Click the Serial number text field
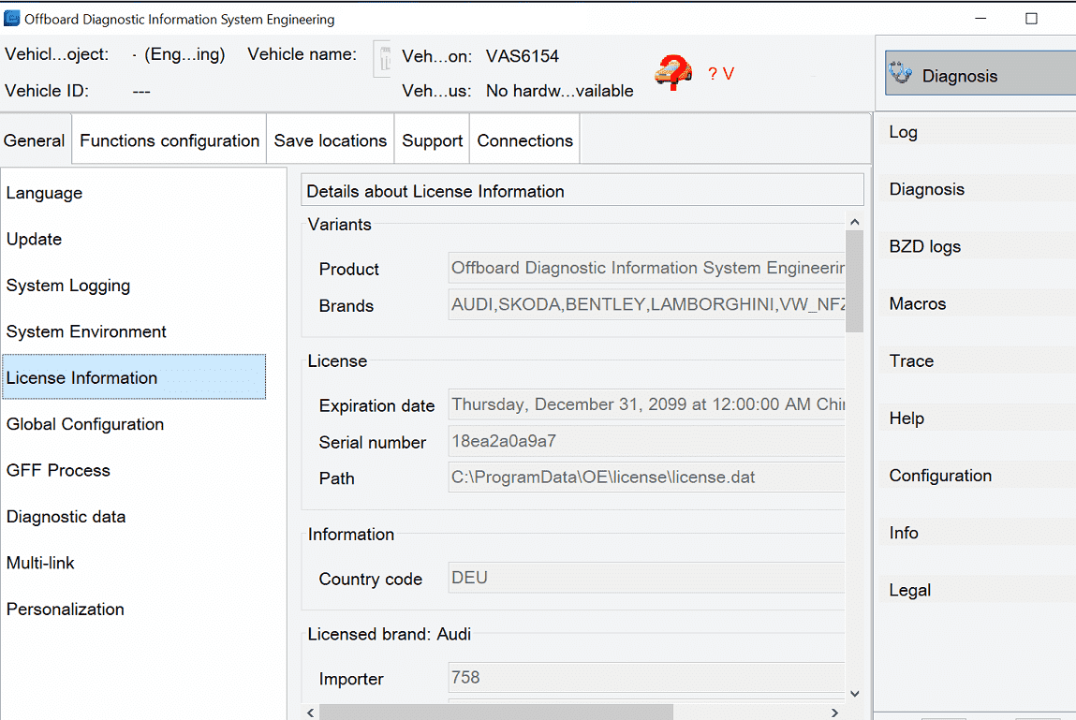Image resolution: width=1076 pixels, height=720 pixels. [646, 442]
